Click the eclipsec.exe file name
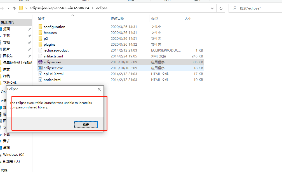282x172 pixels. [x=53, y=68]
